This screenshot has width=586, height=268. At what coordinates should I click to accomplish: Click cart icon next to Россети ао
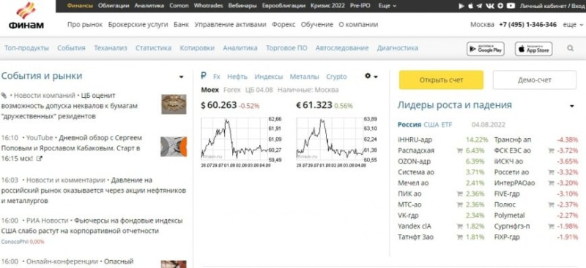(551, 172)
